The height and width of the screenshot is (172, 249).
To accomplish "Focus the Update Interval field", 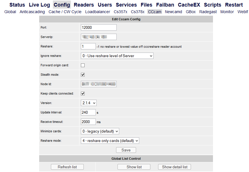I will pyautogui.click(x=88, y=112).
